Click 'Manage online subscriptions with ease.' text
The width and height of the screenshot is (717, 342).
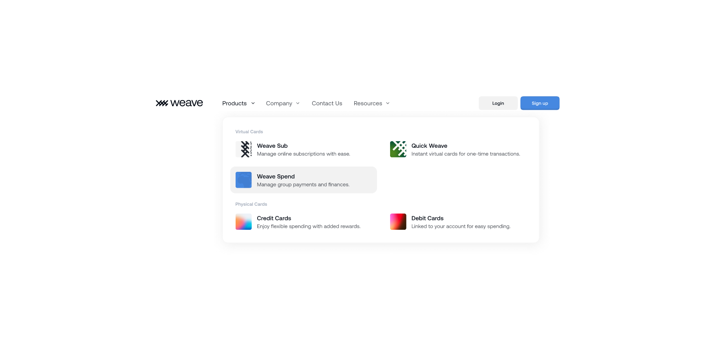pos(304,154)
